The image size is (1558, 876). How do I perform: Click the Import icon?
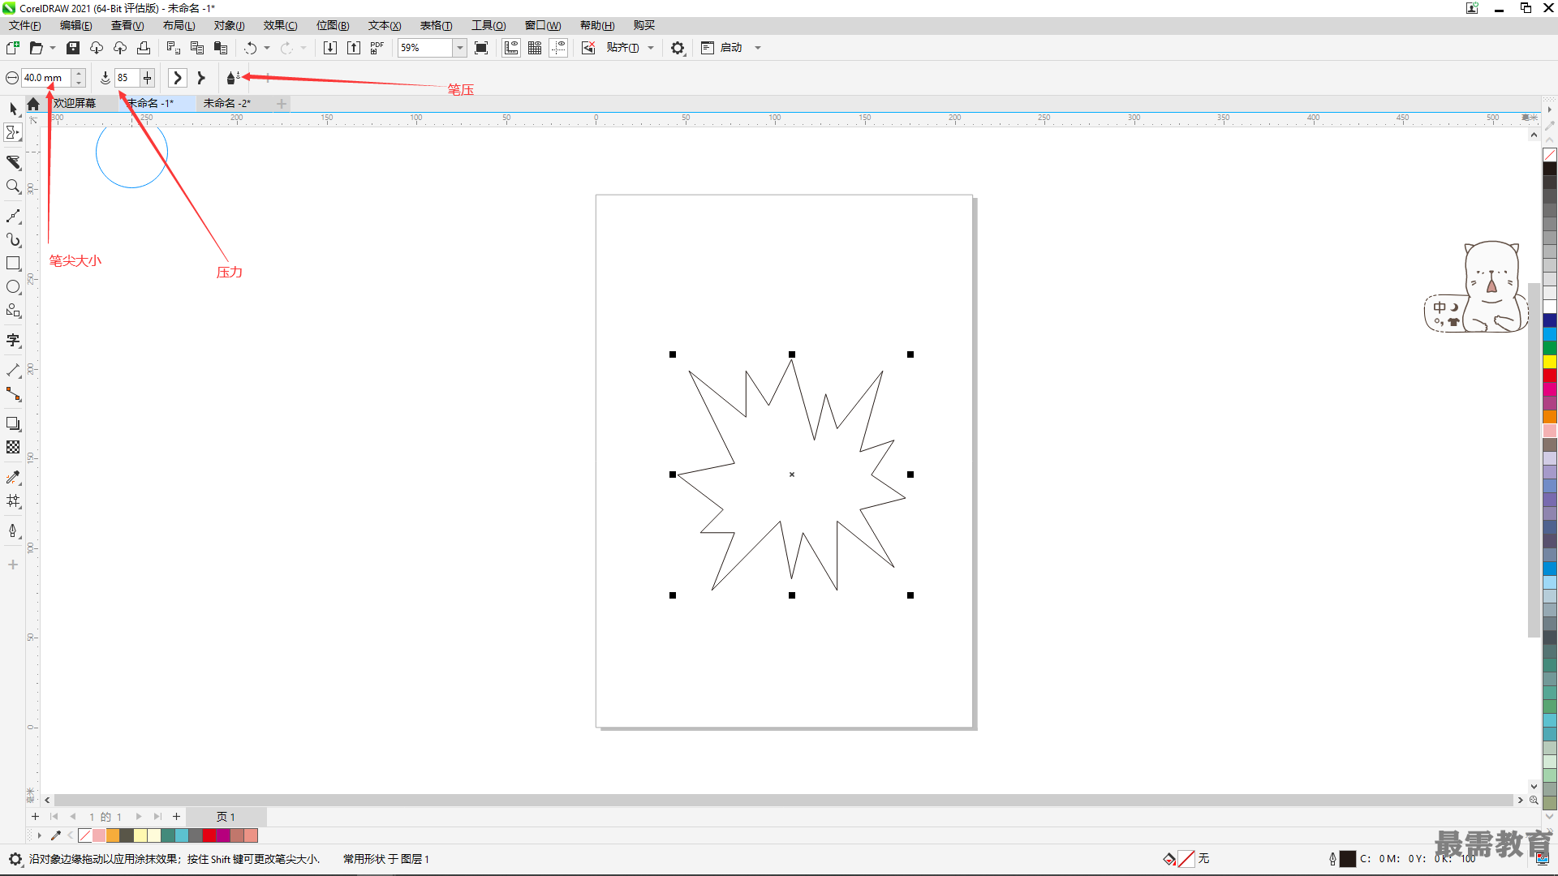click(x=330, y=48)
